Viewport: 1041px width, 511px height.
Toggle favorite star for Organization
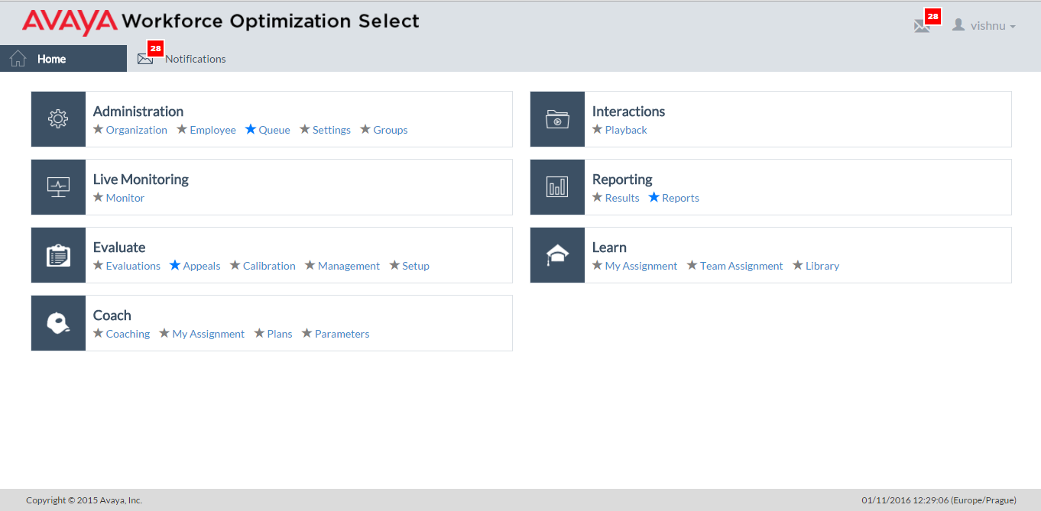pos(98,129)
